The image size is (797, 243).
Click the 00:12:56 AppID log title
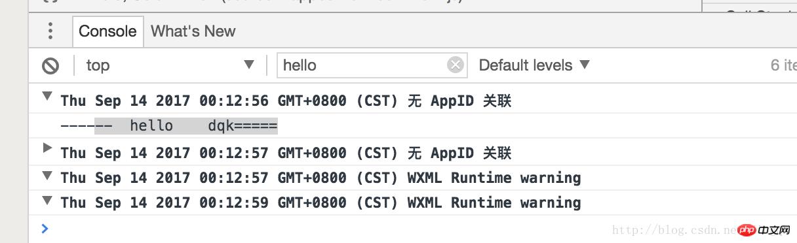point(286,101)
